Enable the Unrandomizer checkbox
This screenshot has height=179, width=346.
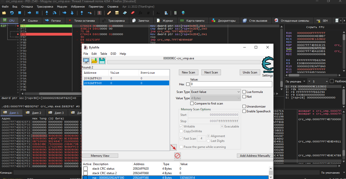(244, 107)
